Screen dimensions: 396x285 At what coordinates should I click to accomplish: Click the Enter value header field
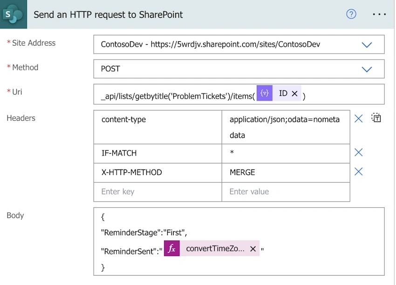[286, 192]
